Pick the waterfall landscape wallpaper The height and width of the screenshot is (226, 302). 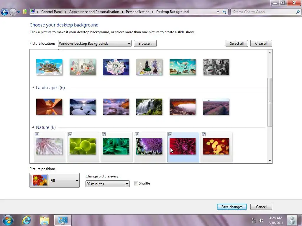point(149,107)
